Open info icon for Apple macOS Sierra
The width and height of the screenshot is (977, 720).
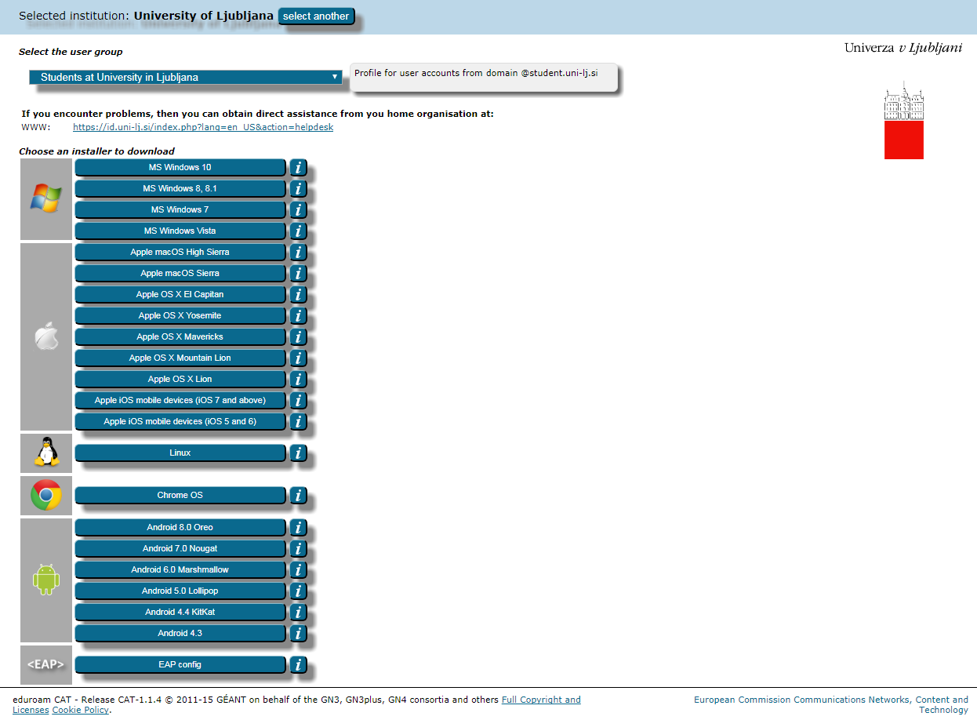pos(298,274)
